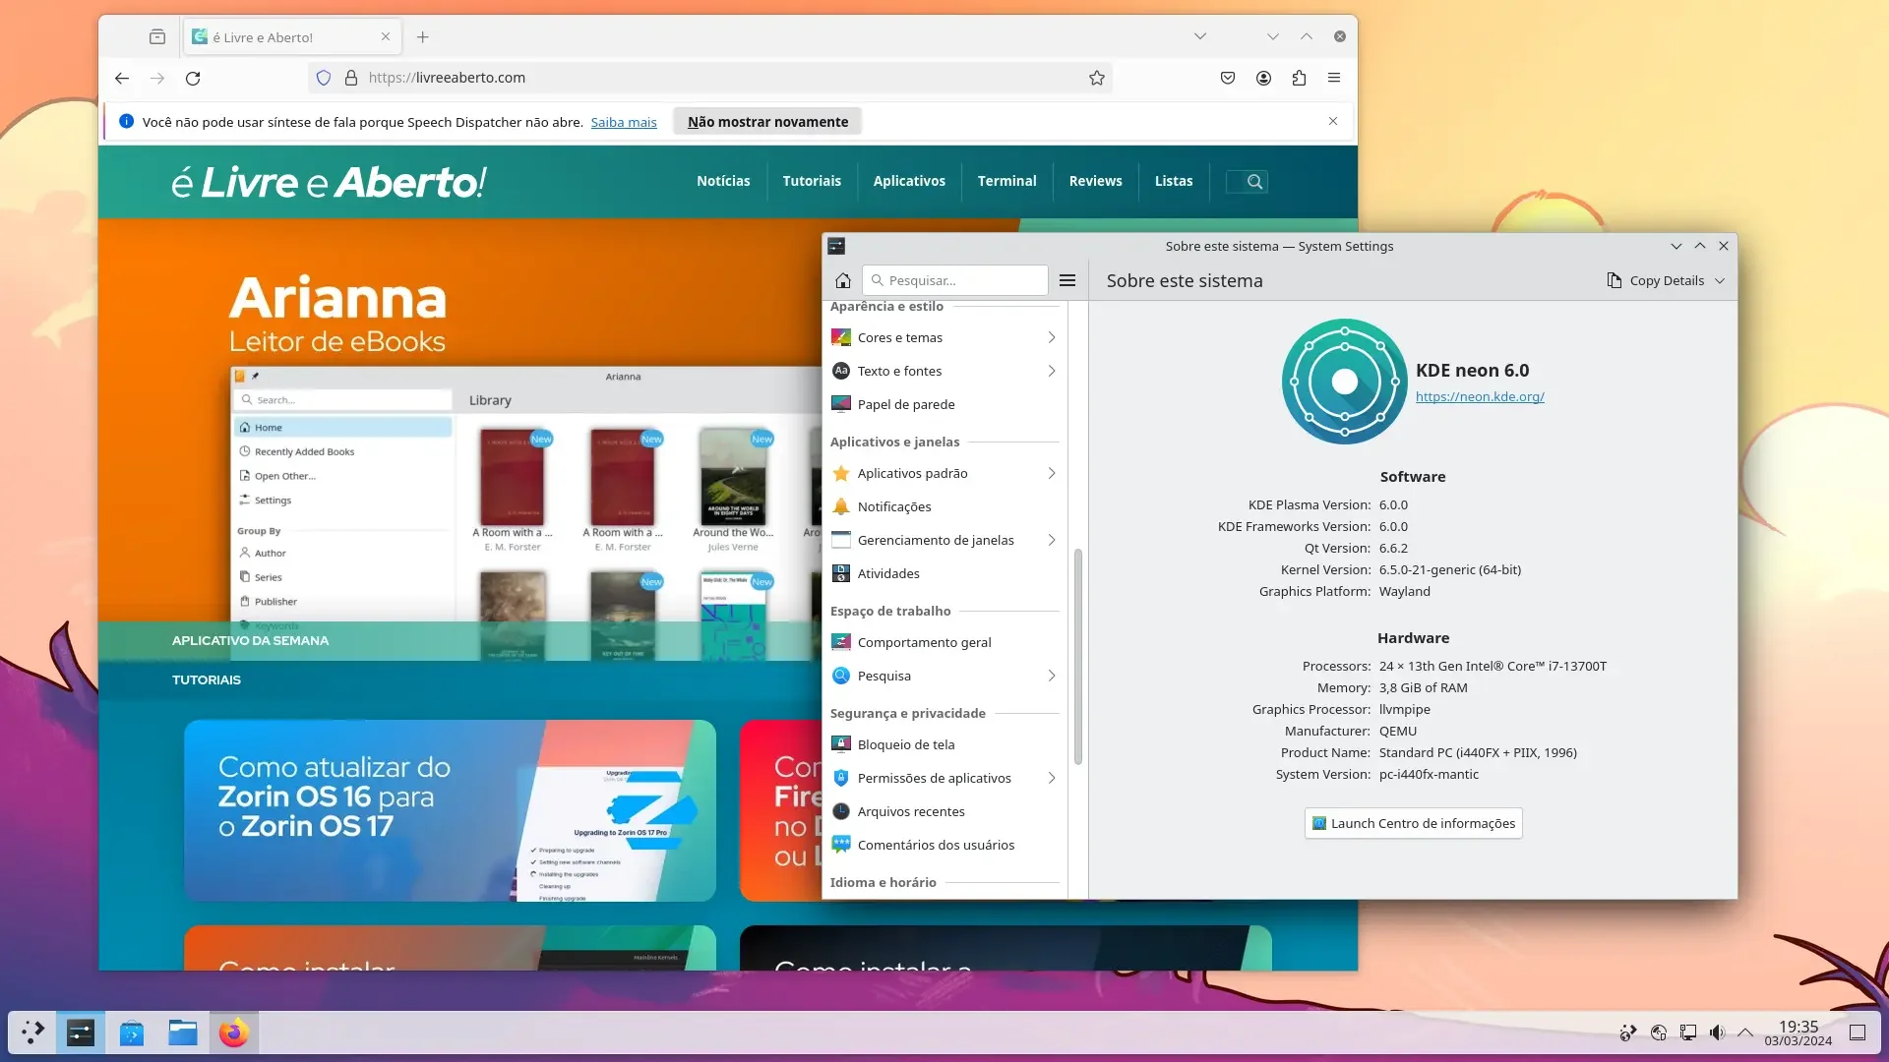The height and width of the screenshot is (1062, 1889).
Task: Reload the page in Firefox
Action: (x=193, y=78)
